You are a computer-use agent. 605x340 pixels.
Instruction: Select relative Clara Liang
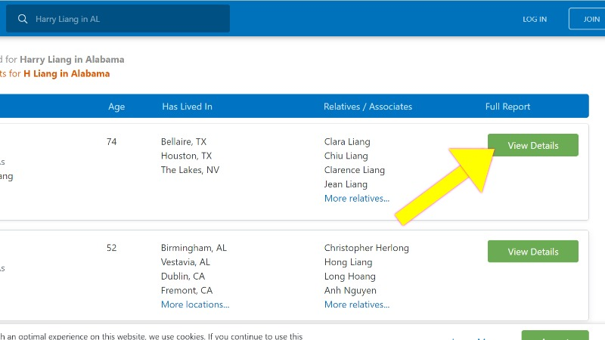[347, 142]
